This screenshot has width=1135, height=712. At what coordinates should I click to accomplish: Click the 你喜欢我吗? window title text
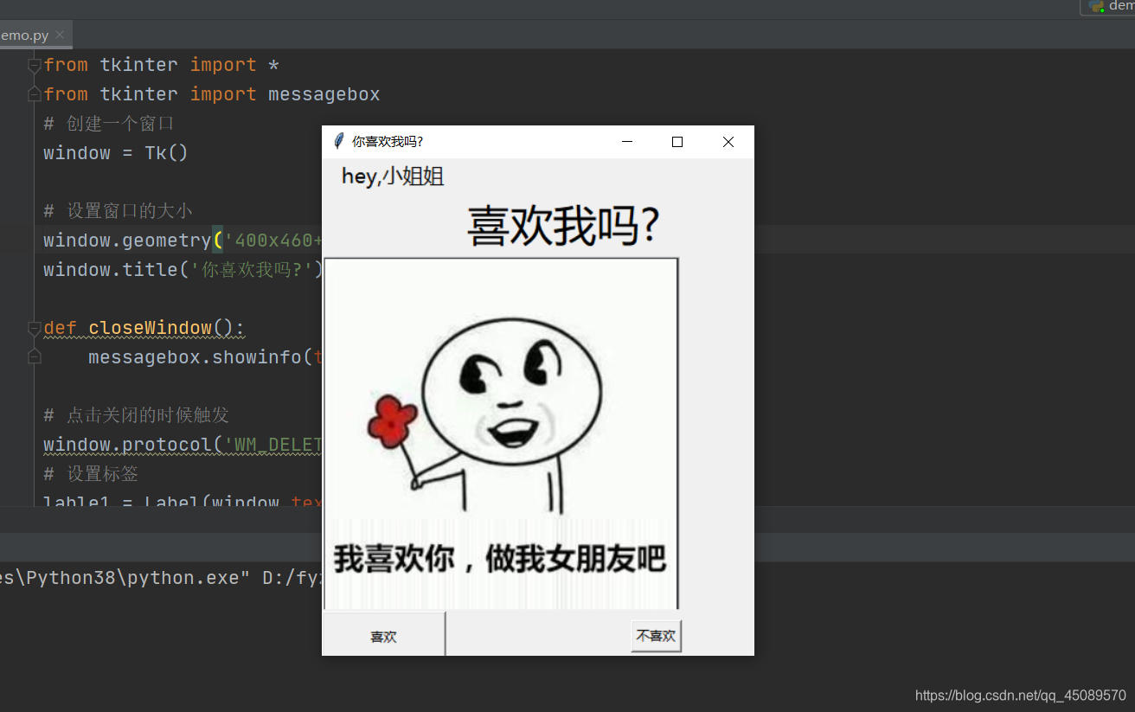pos(388,142)
